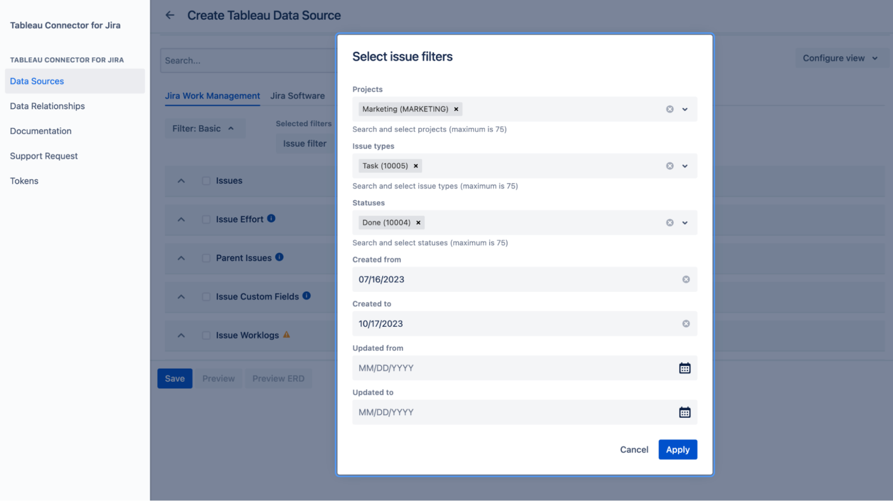The width and height of the screenshot is (893, 501).
Task: Check the Issues checkbox
Action: coord(206,180)
